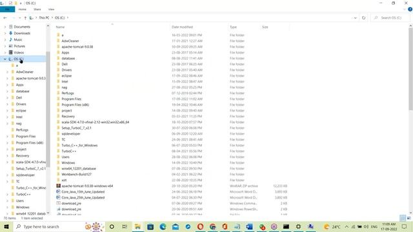413x232 pixels.
Task: Open the Home ribbon tab
Action: pyautogui.click(x=23, y=9)
